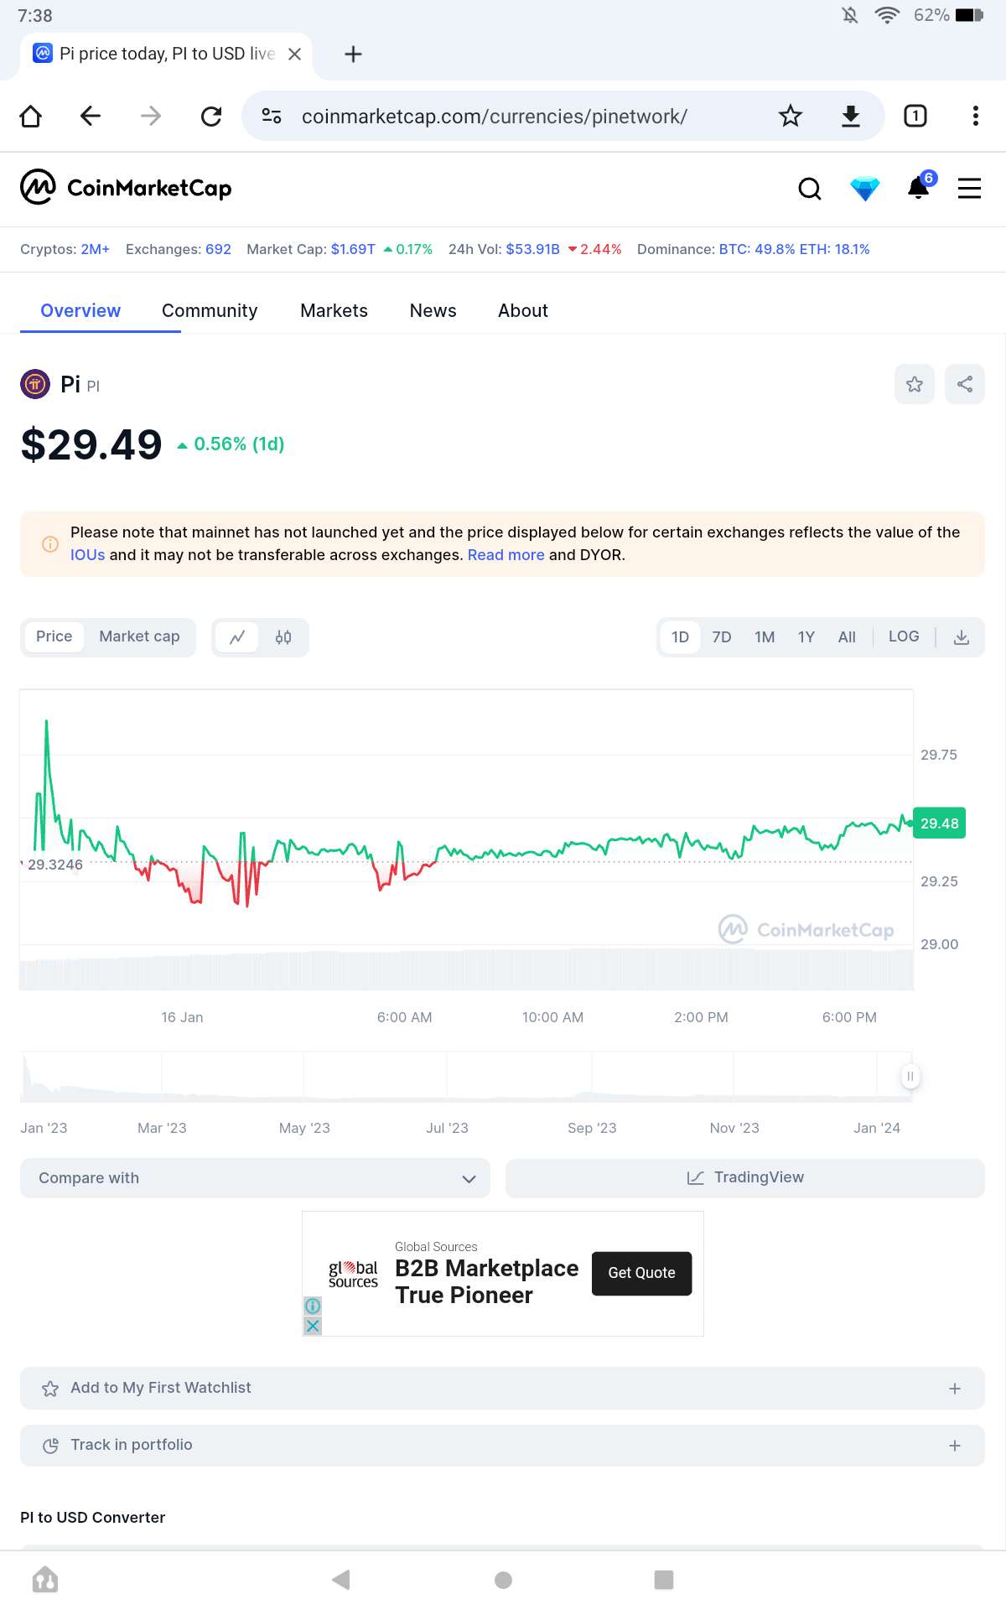Download chart data icon
Viewport: 1006px width, 1610px height.
962,637
